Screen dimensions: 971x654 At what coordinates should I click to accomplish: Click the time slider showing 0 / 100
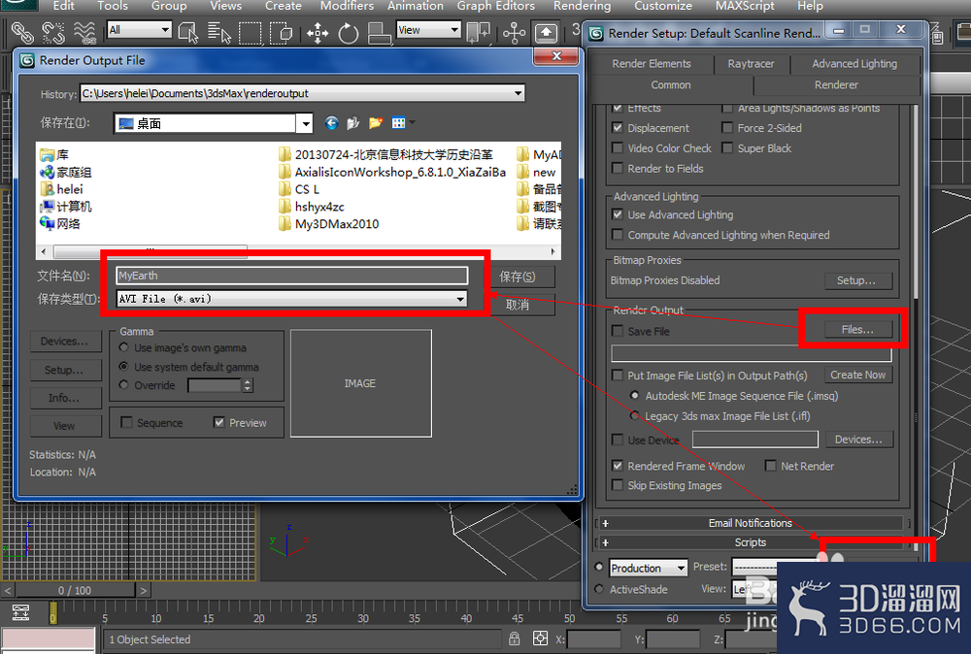(x=75, y=590)
